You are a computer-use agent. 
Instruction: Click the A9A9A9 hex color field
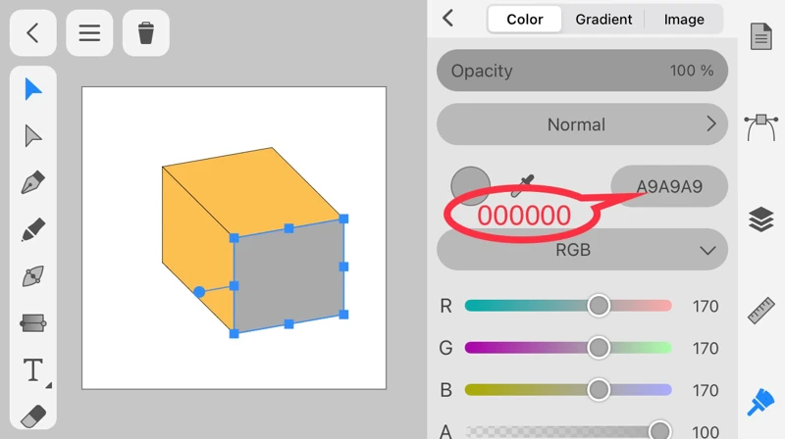coord(669,186)
